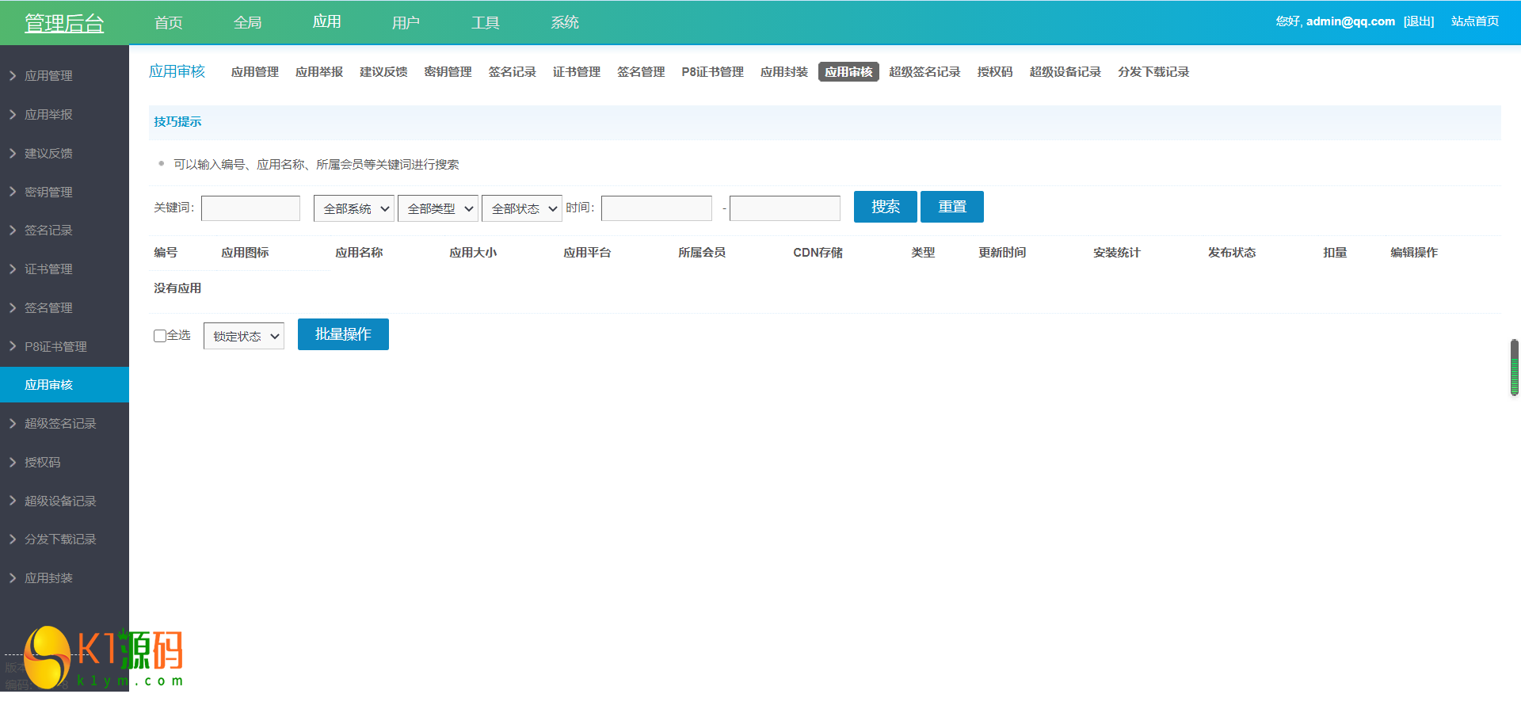Screen dimensions: 1521x713
Task: Switch to the 应用封装 tab
Action: [x=784, y=72]
